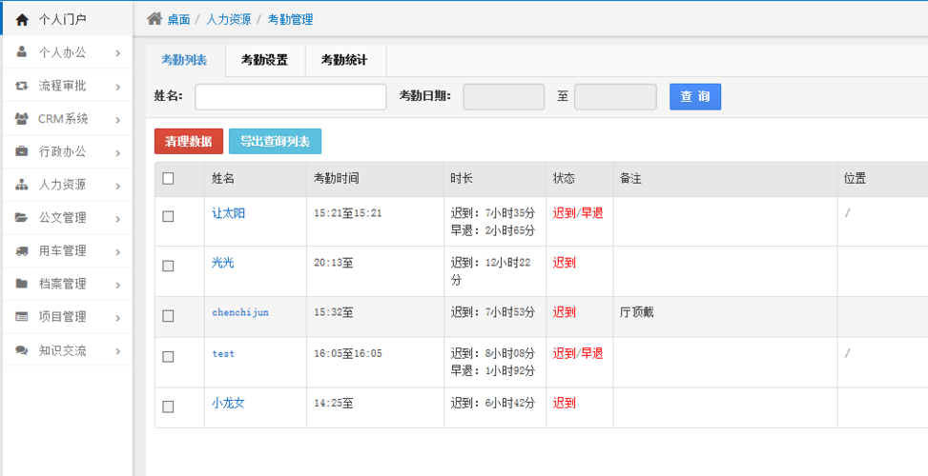Open the 考勤统计 tab

[x=344, y=60]
